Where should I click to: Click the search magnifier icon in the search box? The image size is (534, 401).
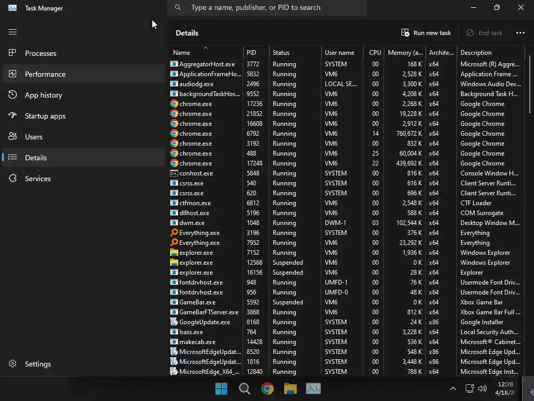click(178, 7)
